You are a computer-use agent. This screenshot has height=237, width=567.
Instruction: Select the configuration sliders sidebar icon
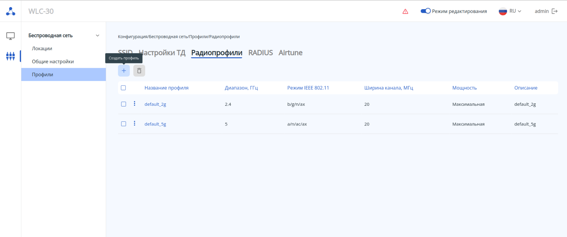click(11, 56)
